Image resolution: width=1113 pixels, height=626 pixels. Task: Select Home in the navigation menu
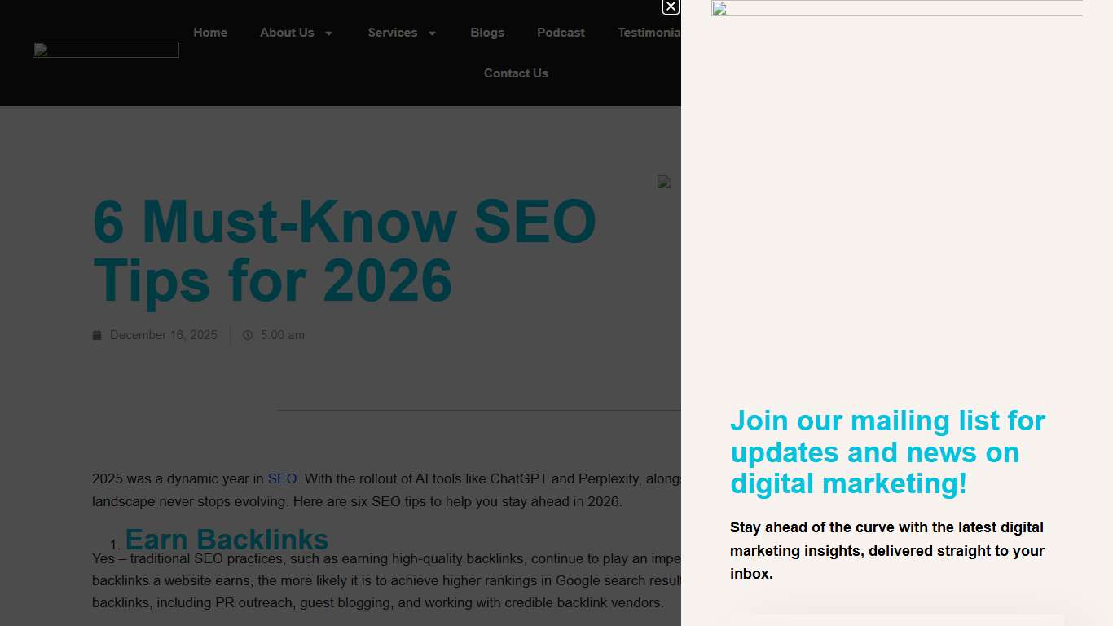210,33
